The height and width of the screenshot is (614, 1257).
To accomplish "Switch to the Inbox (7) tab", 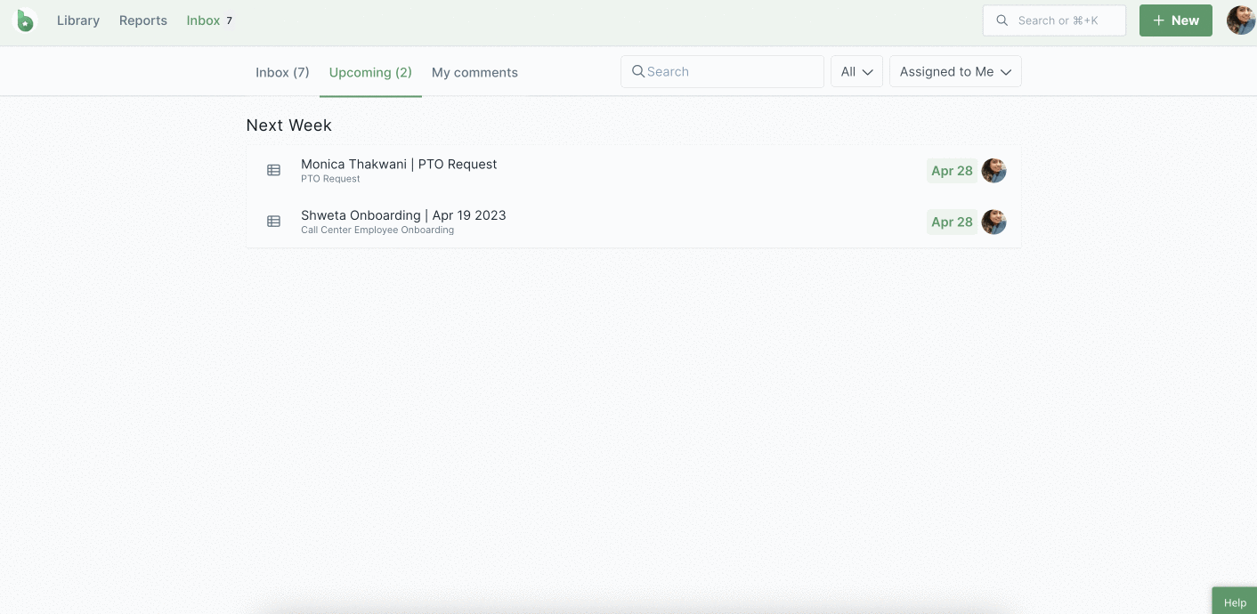I will click(x=282, y=73).
